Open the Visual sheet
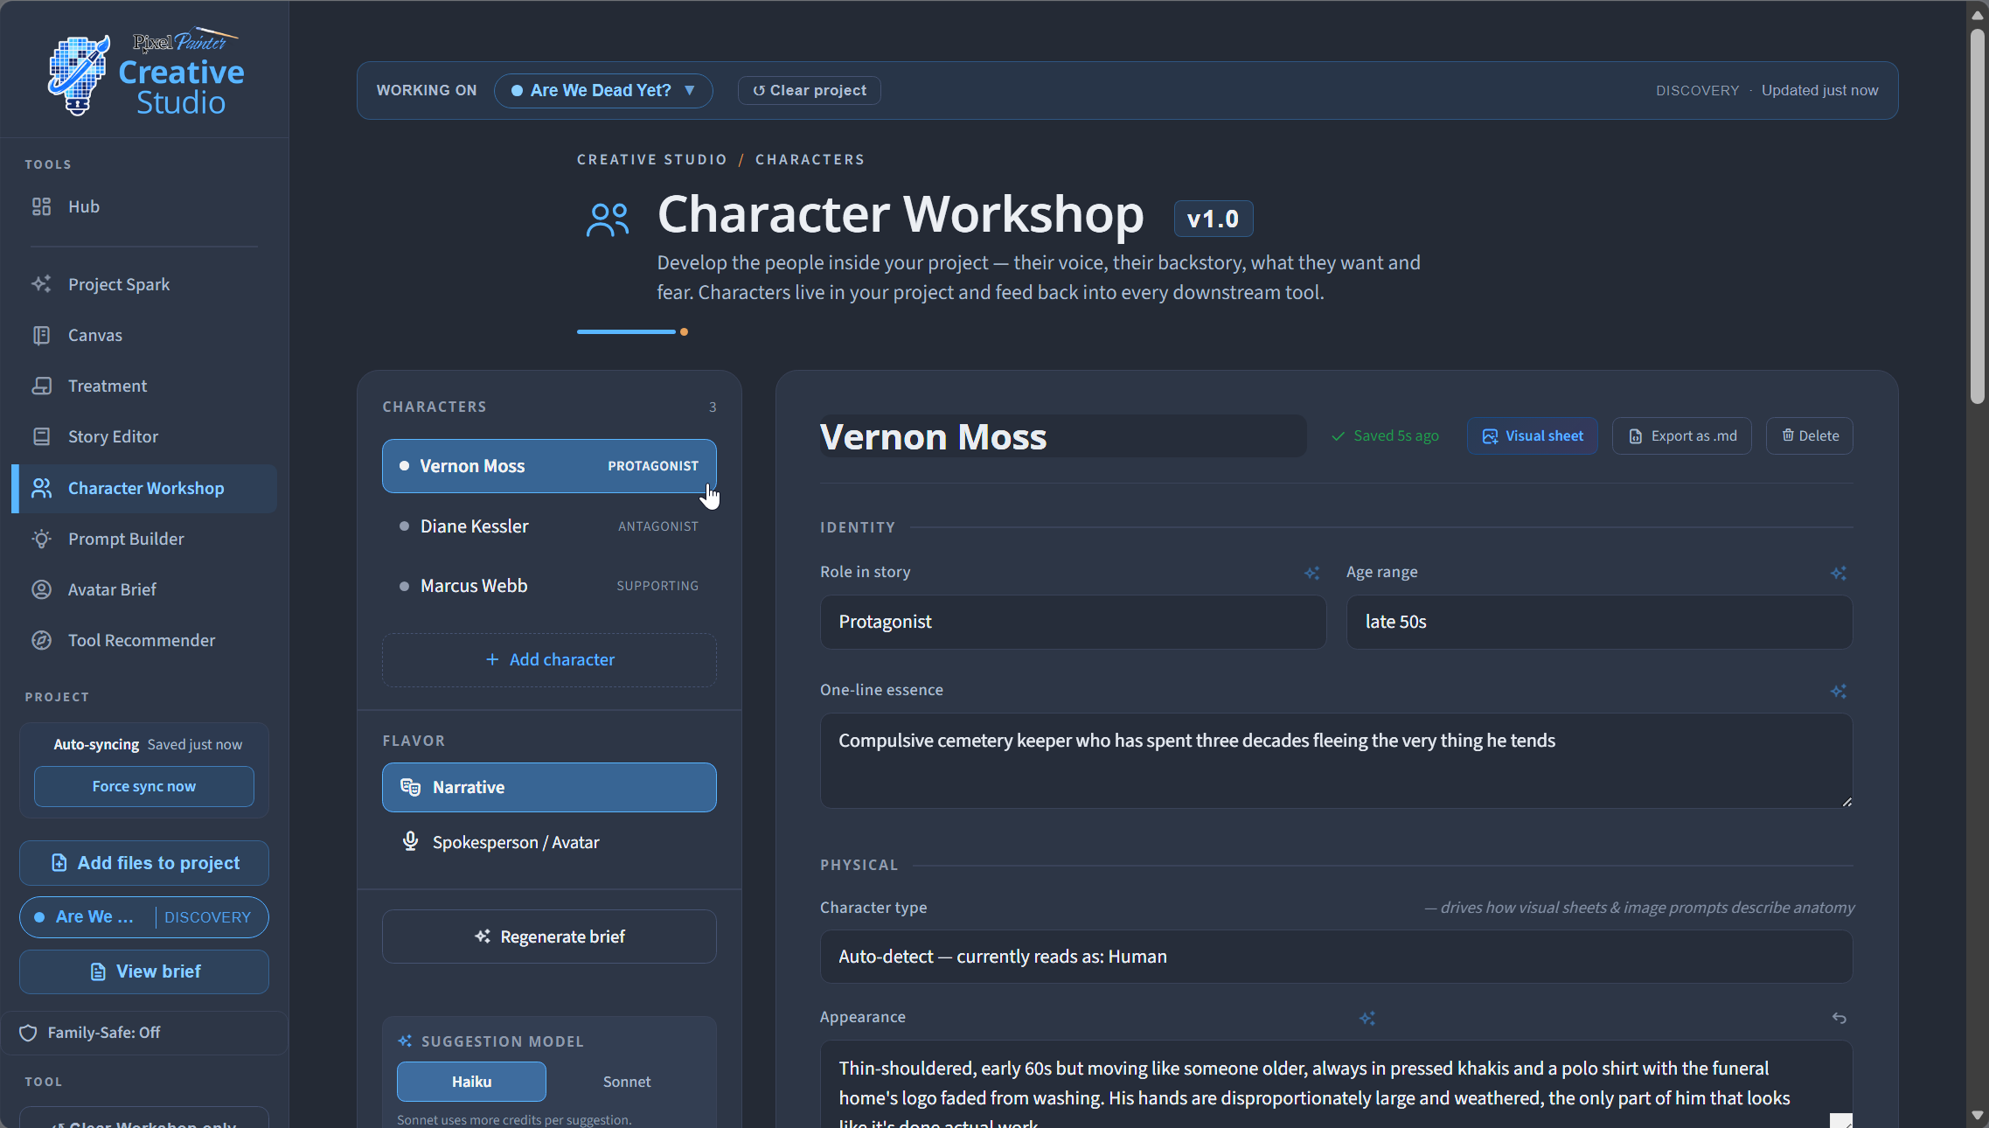 [x=1532, y=435]
